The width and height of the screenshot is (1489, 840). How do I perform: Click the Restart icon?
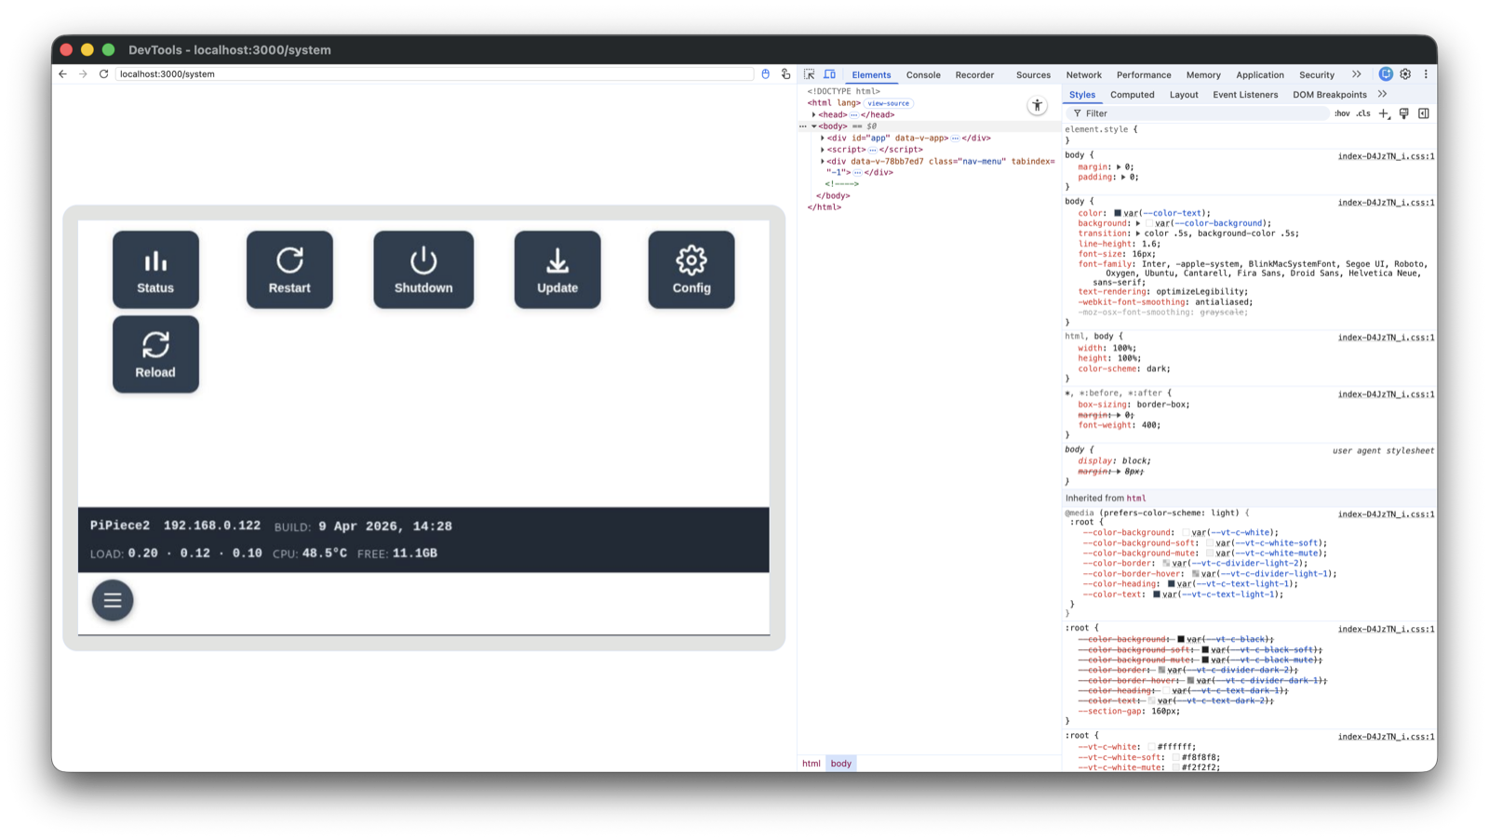289,260
